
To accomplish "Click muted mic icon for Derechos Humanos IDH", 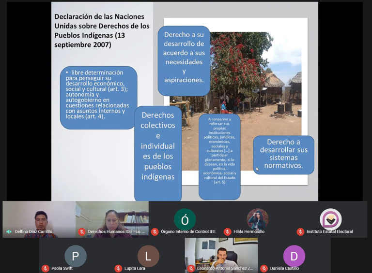I will pyautogui.click(x=82, y=231).
